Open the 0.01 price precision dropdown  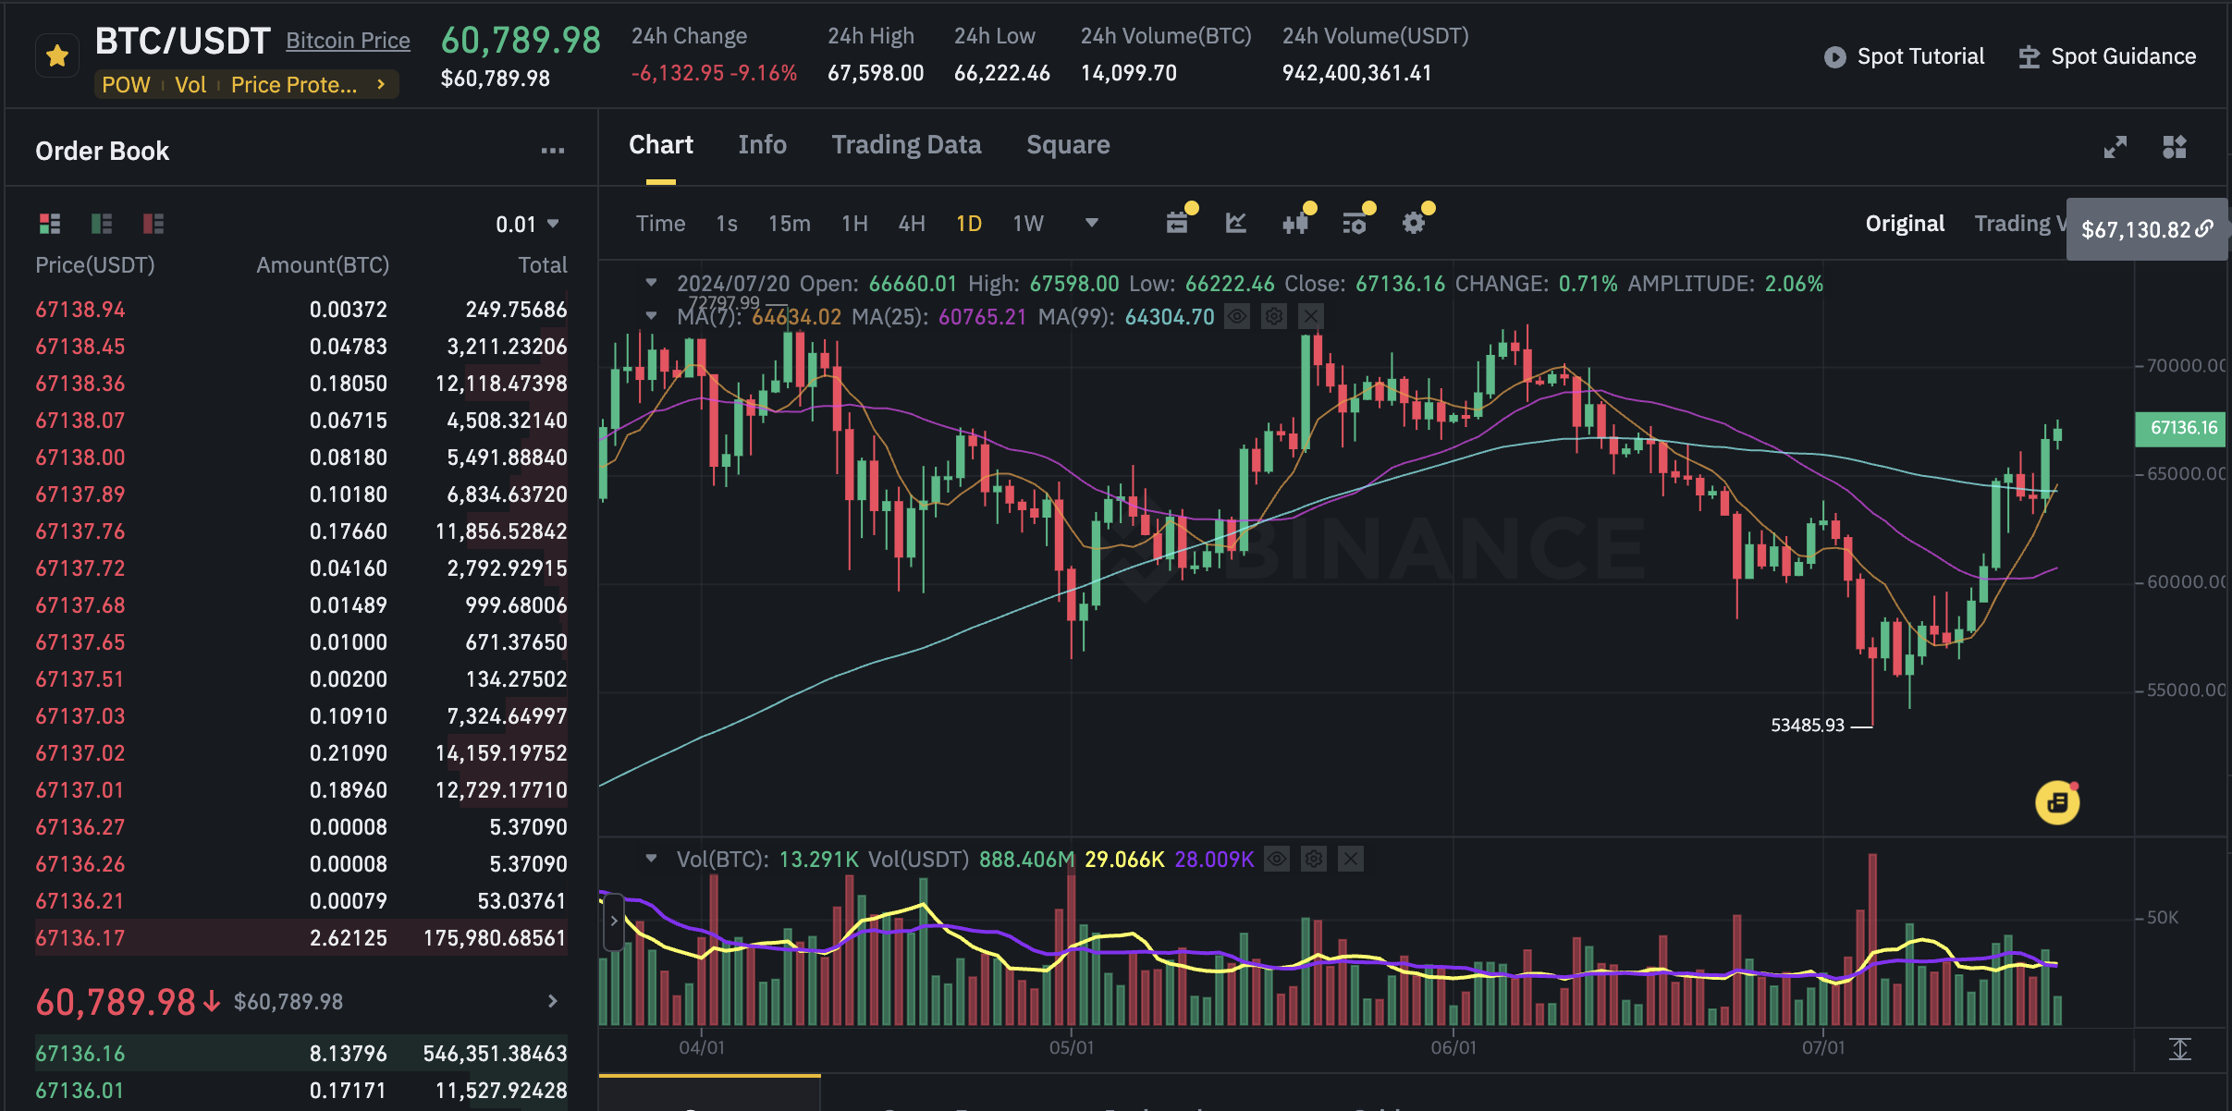point(527,224)
